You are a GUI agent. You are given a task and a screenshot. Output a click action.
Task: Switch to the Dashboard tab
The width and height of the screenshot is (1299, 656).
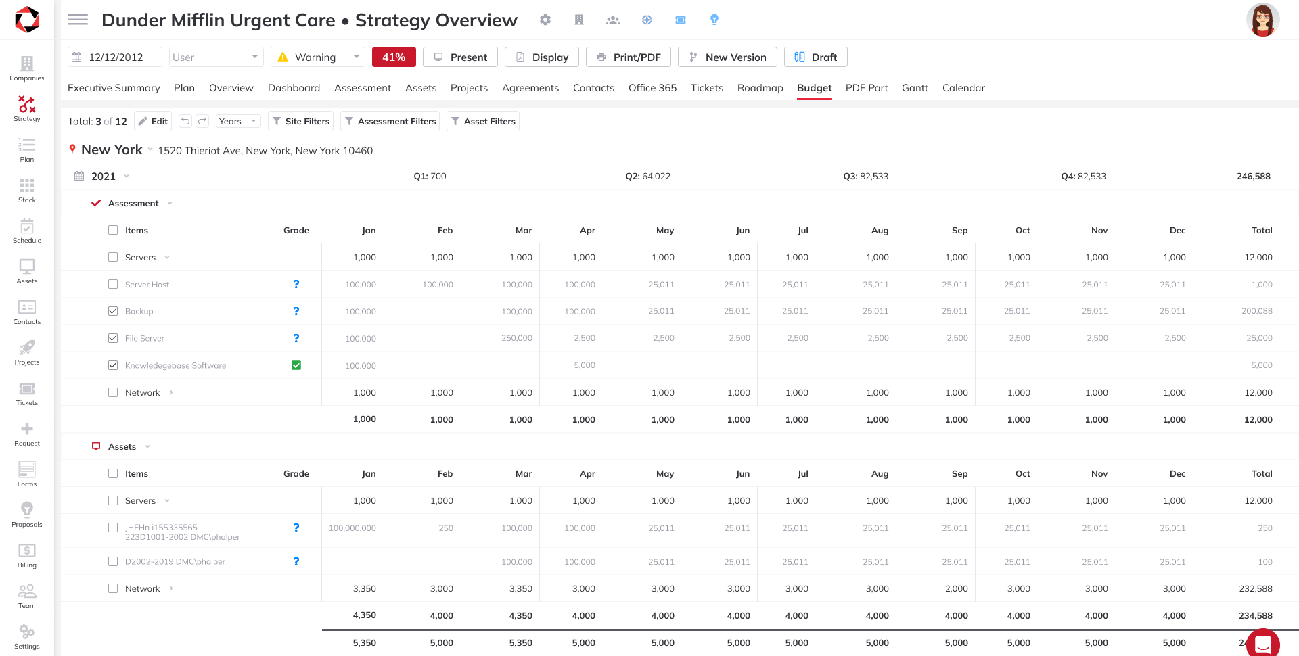[294, 88]
